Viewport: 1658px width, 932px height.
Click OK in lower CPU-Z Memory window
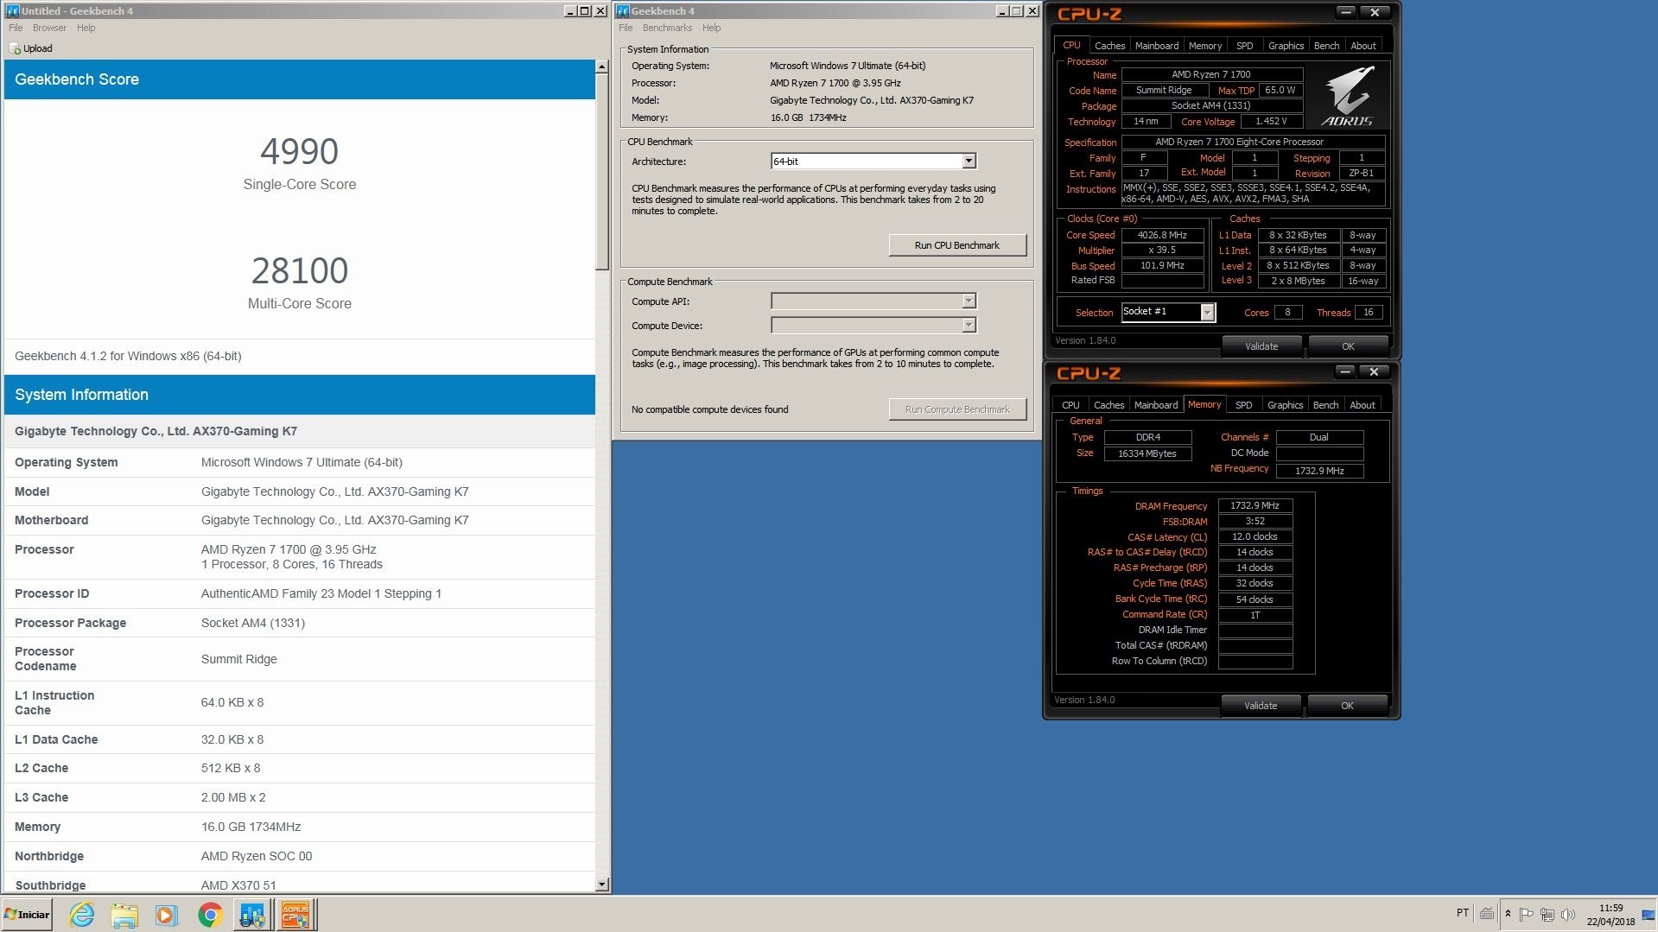tap(1347, 706)
